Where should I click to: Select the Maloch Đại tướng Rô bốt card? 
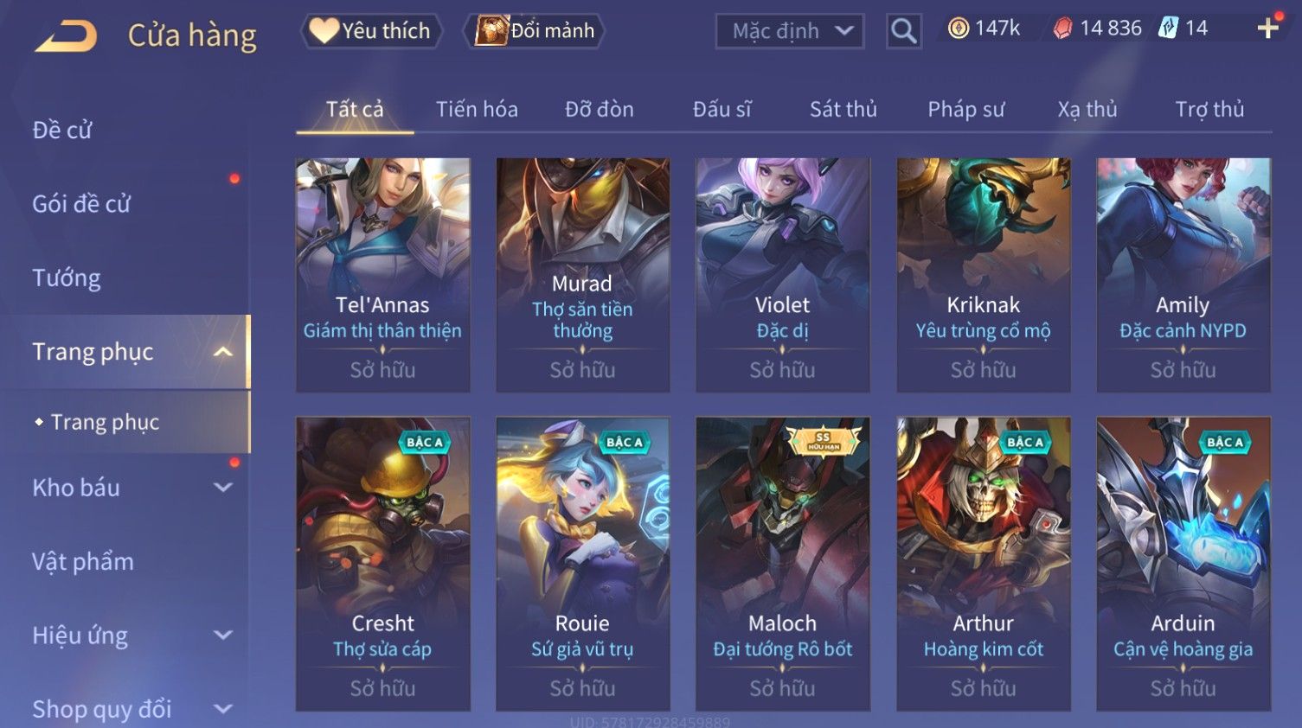[x=782, y=564]
